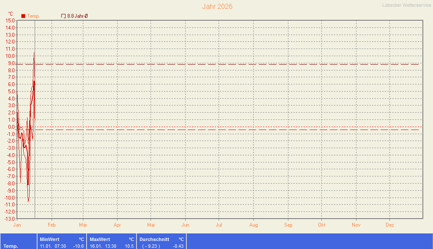Click the Temp. legend text label
This screenshot has height=249, width=433.
point(33,16)
